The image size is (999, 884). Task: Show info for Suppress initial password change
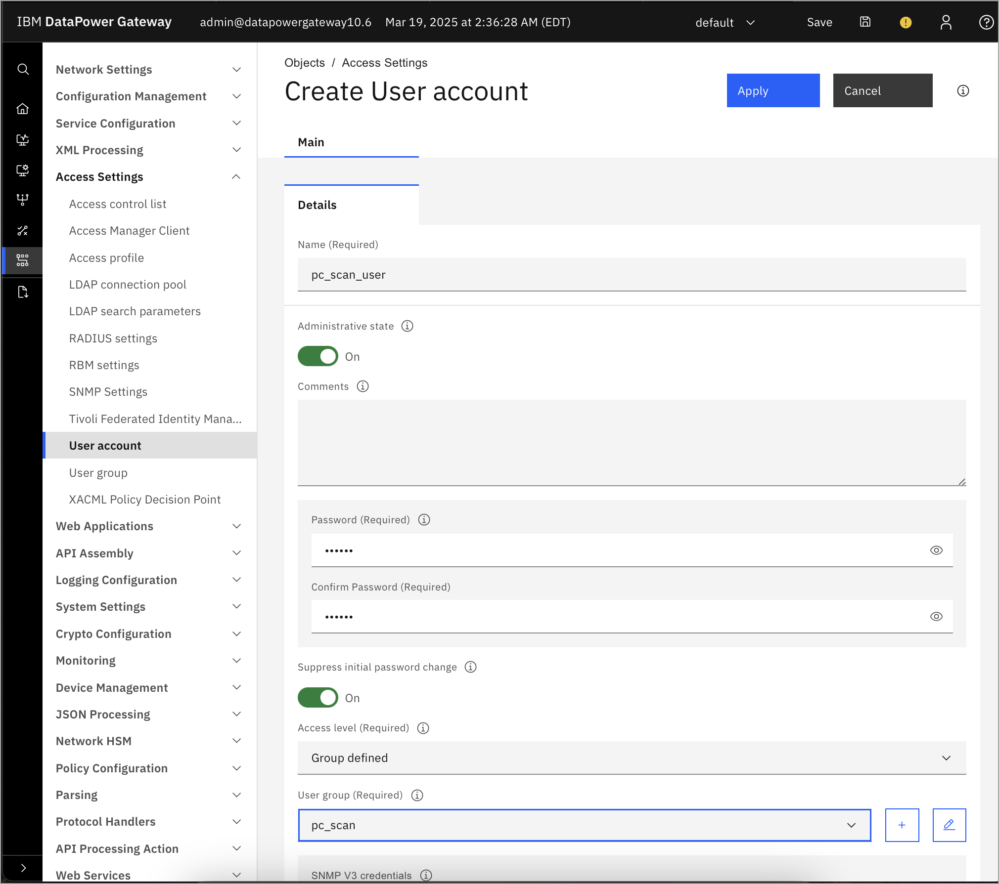[x=470, y=667]
